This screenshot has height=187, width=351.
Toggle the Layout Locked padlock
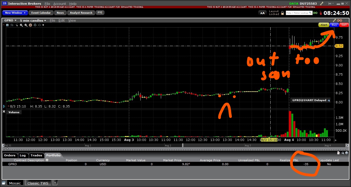282,13
